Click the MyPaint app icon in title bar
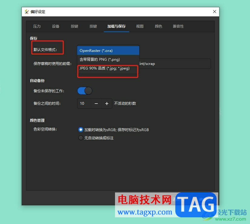The height and width of the screenshot is (224, 250). coord(27,12)
